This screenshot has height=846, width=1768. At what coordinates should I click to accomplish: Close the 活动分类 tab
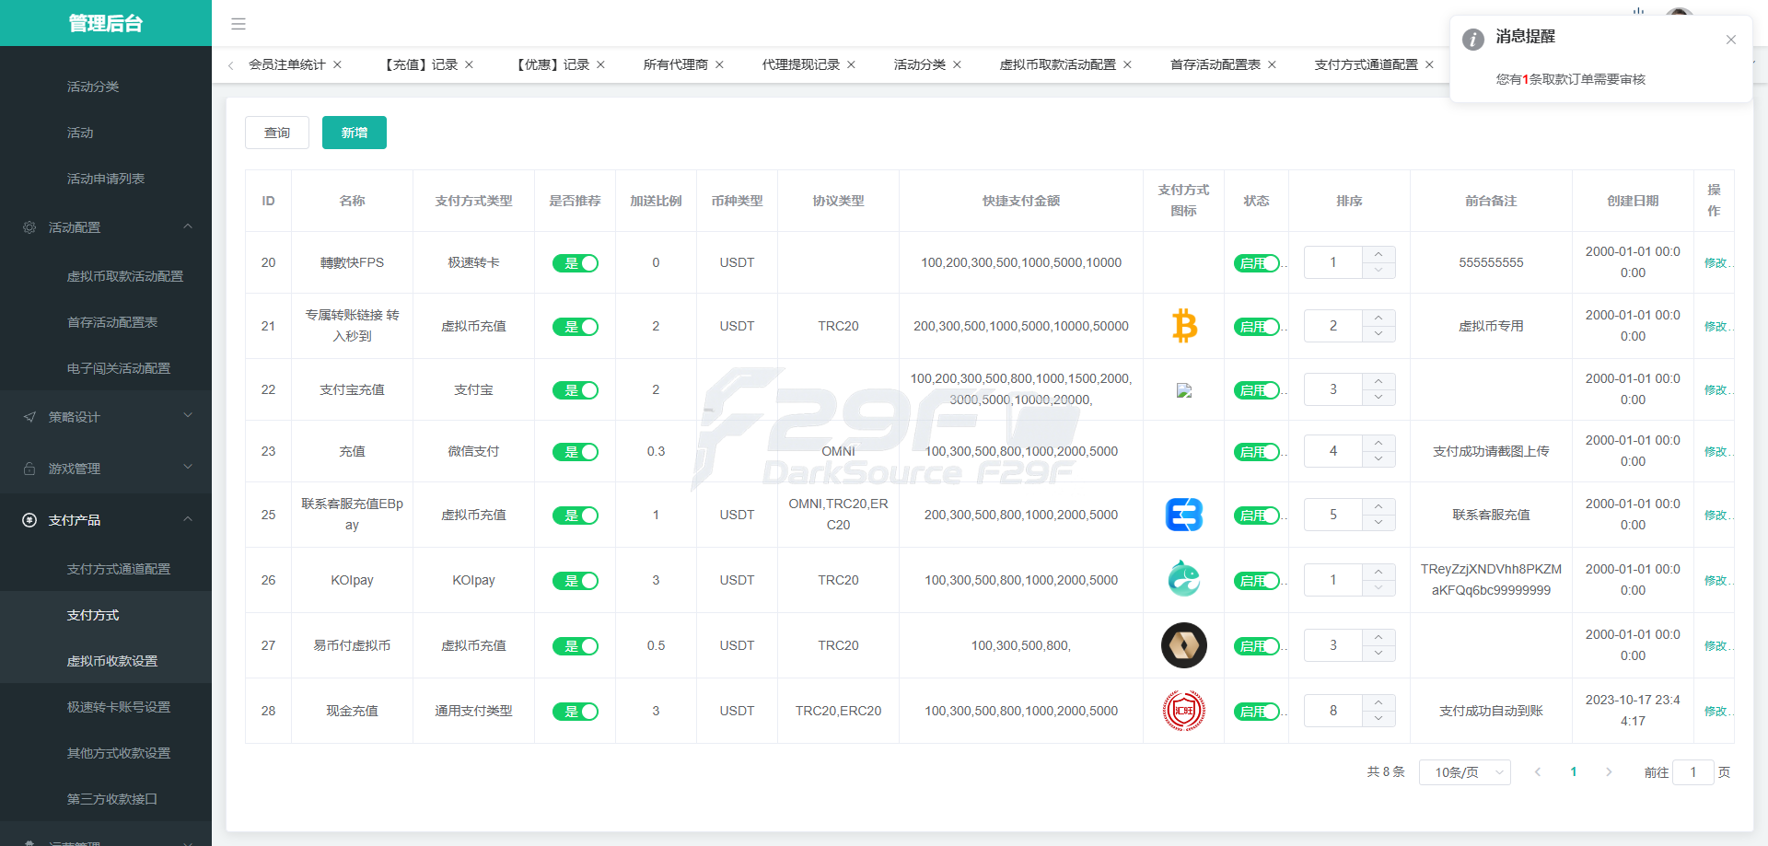958,64
